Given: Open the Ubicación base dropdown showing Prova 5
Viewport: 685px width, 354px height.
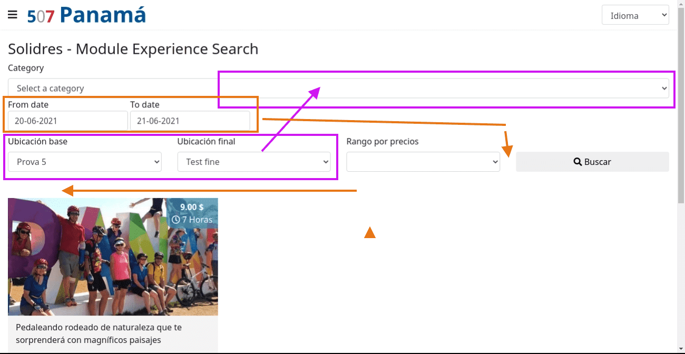Looking at the screenshot, I should click(x=84, y=162).
